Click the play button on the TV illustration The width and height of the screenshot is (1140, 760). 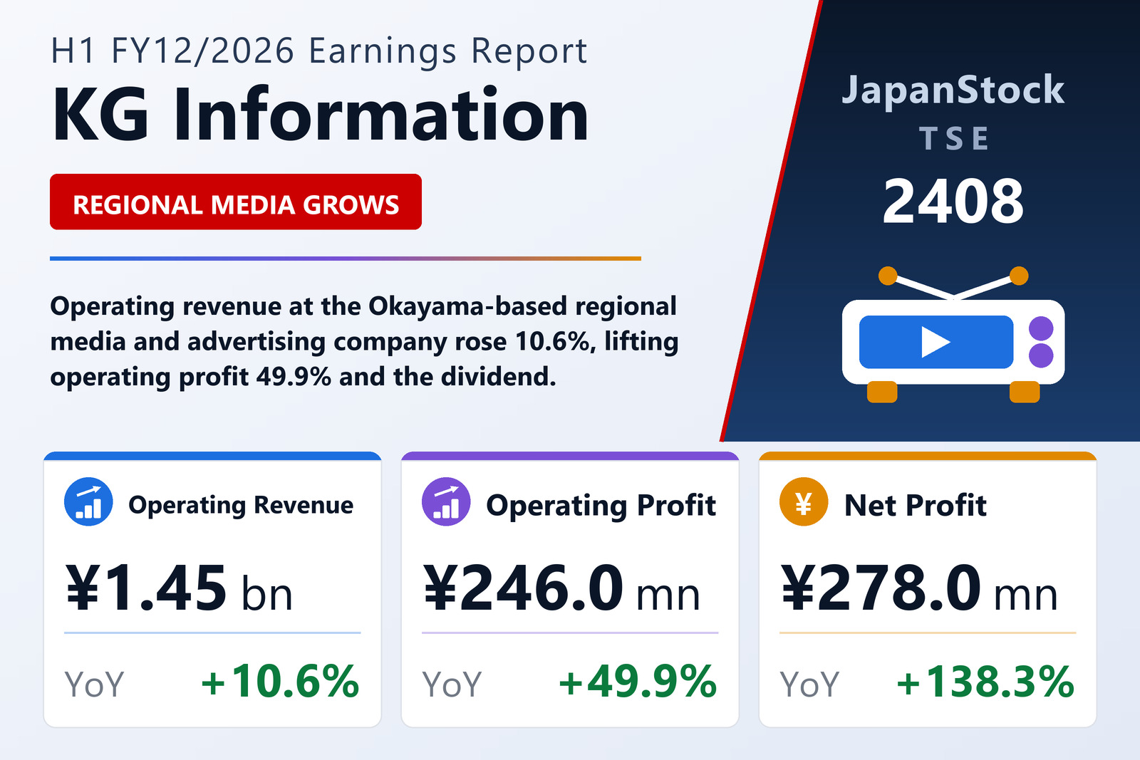click(x=936, y=342)
